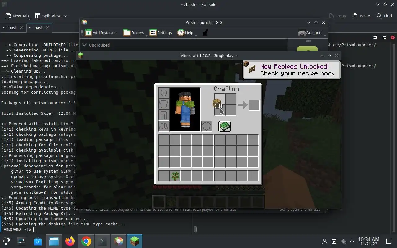Click Konsole new split view icon
Image resolution: width=397 pixels, height=248 pixels.
click(x=384, y=38)
